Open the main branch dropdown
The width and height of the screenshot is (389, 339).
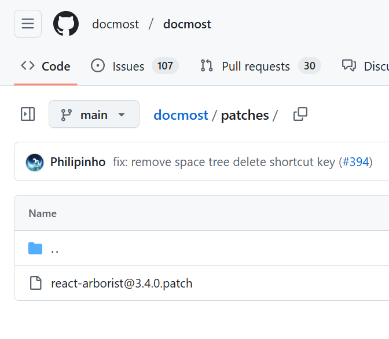(94, 114)
